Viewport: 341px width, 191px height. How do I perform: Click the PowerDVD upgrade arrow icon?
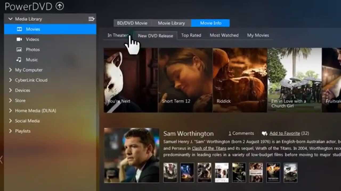pyautogui.click(x=60, y=6)
